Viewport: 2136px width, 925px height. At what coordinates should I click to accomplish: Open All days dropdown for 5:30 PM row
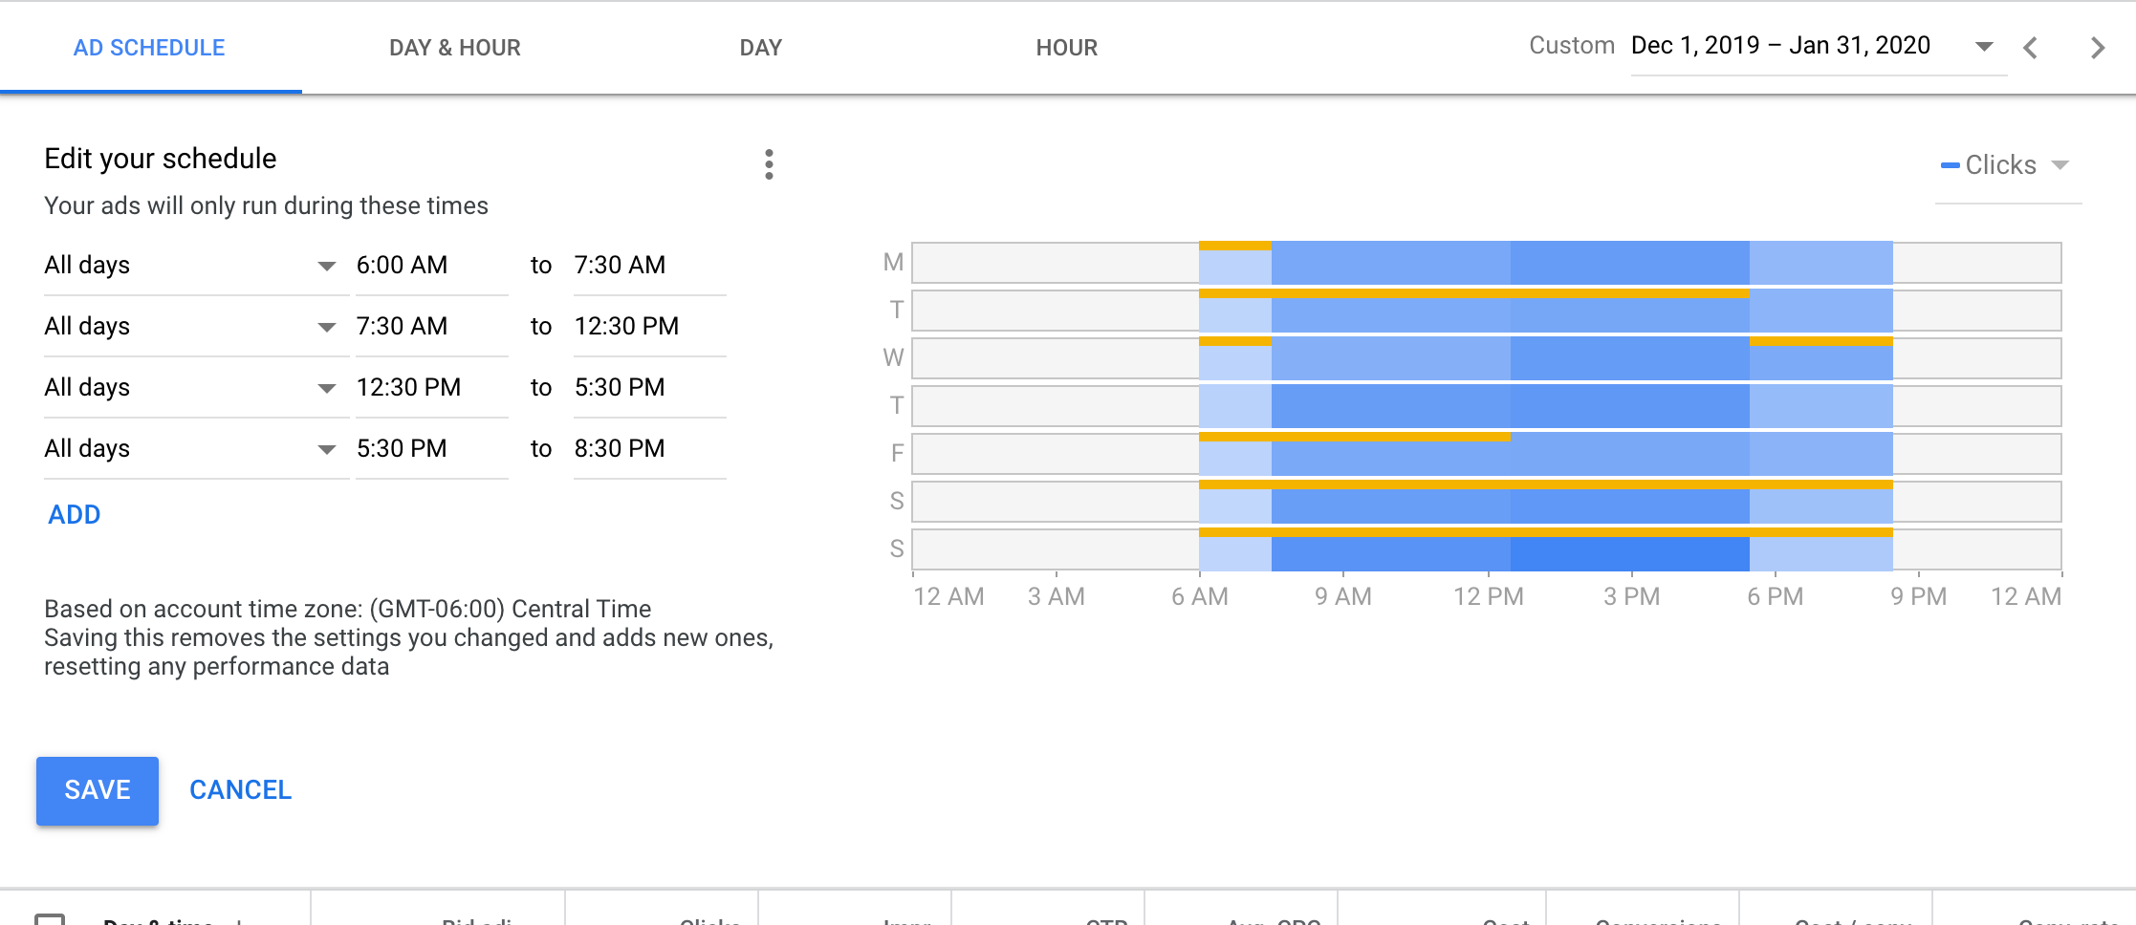pyautogui.click(x=191, y=449)
